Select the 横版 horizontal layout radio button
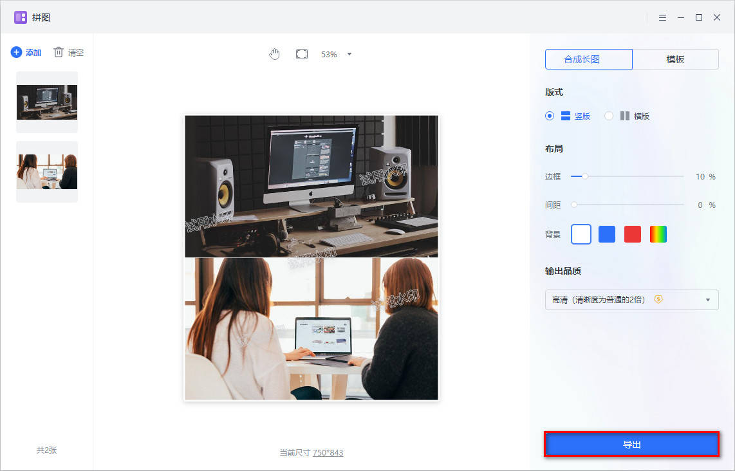The height and width of the screenshot is (471, 735). point(608,116)
